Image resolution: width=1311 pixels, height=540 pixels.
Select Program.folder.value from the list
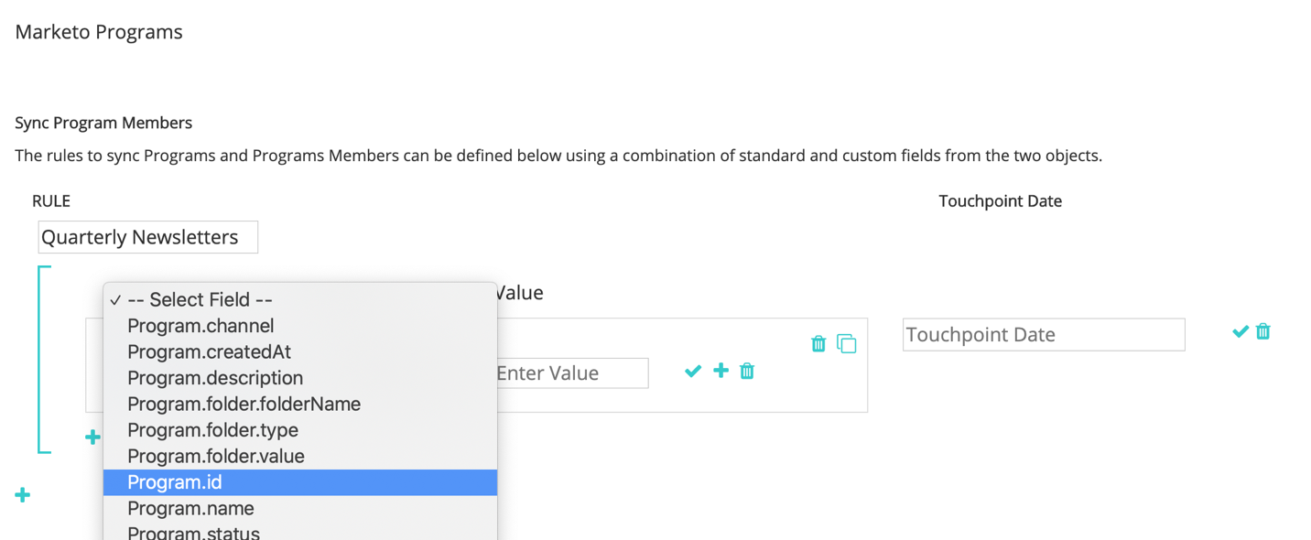(x=216, y=456)
